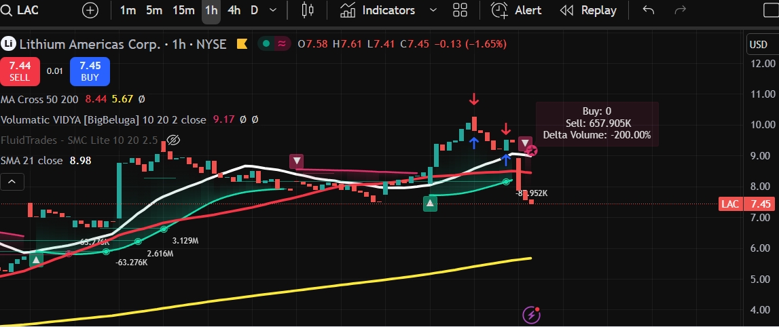Undo the last chart action
The height and width of the screenshot is (327, 779).
649,10
